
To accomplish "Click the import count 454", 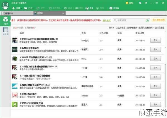I will tap(101, 59).
